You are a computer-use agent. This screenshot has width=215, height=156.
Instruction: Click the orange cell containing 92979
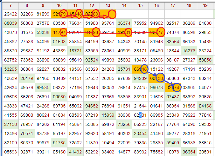59,14
